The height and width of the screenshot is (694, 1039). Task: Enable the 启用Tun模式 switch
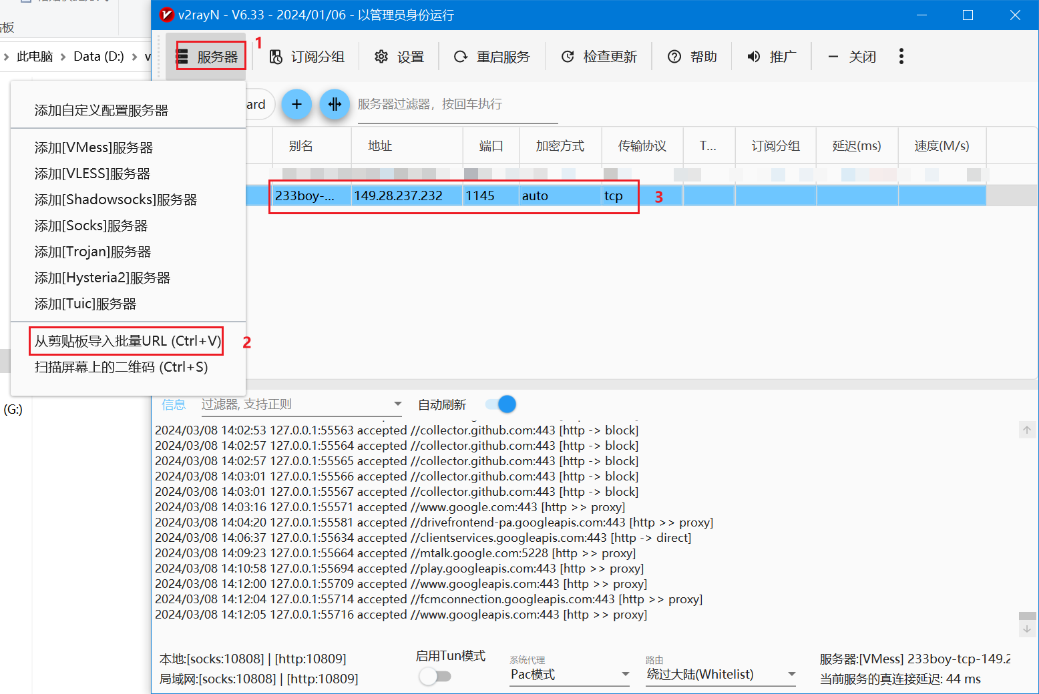pos(435,676)
